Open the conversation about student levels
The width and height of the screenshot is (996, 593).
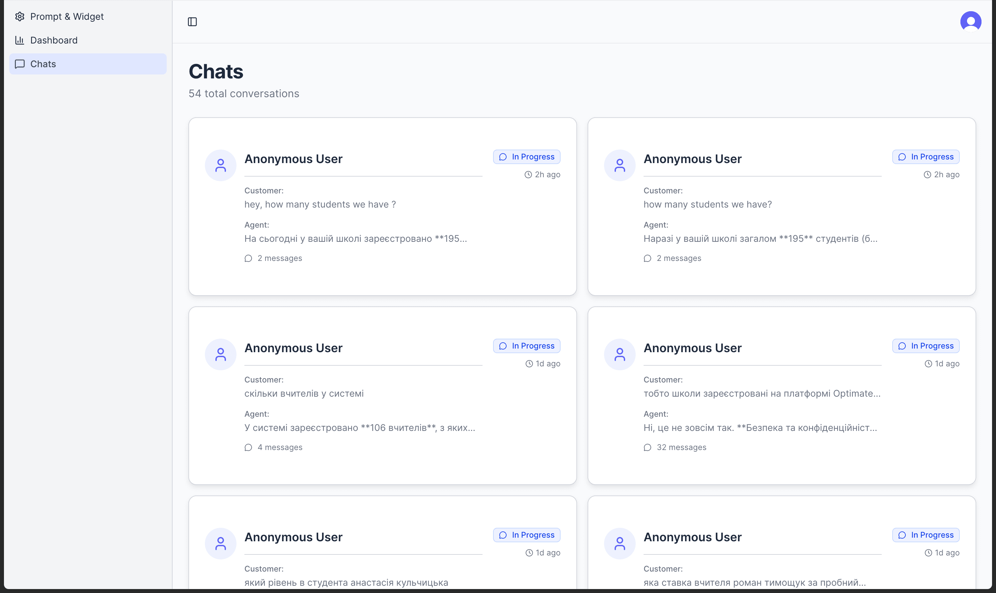coord(382,551)
